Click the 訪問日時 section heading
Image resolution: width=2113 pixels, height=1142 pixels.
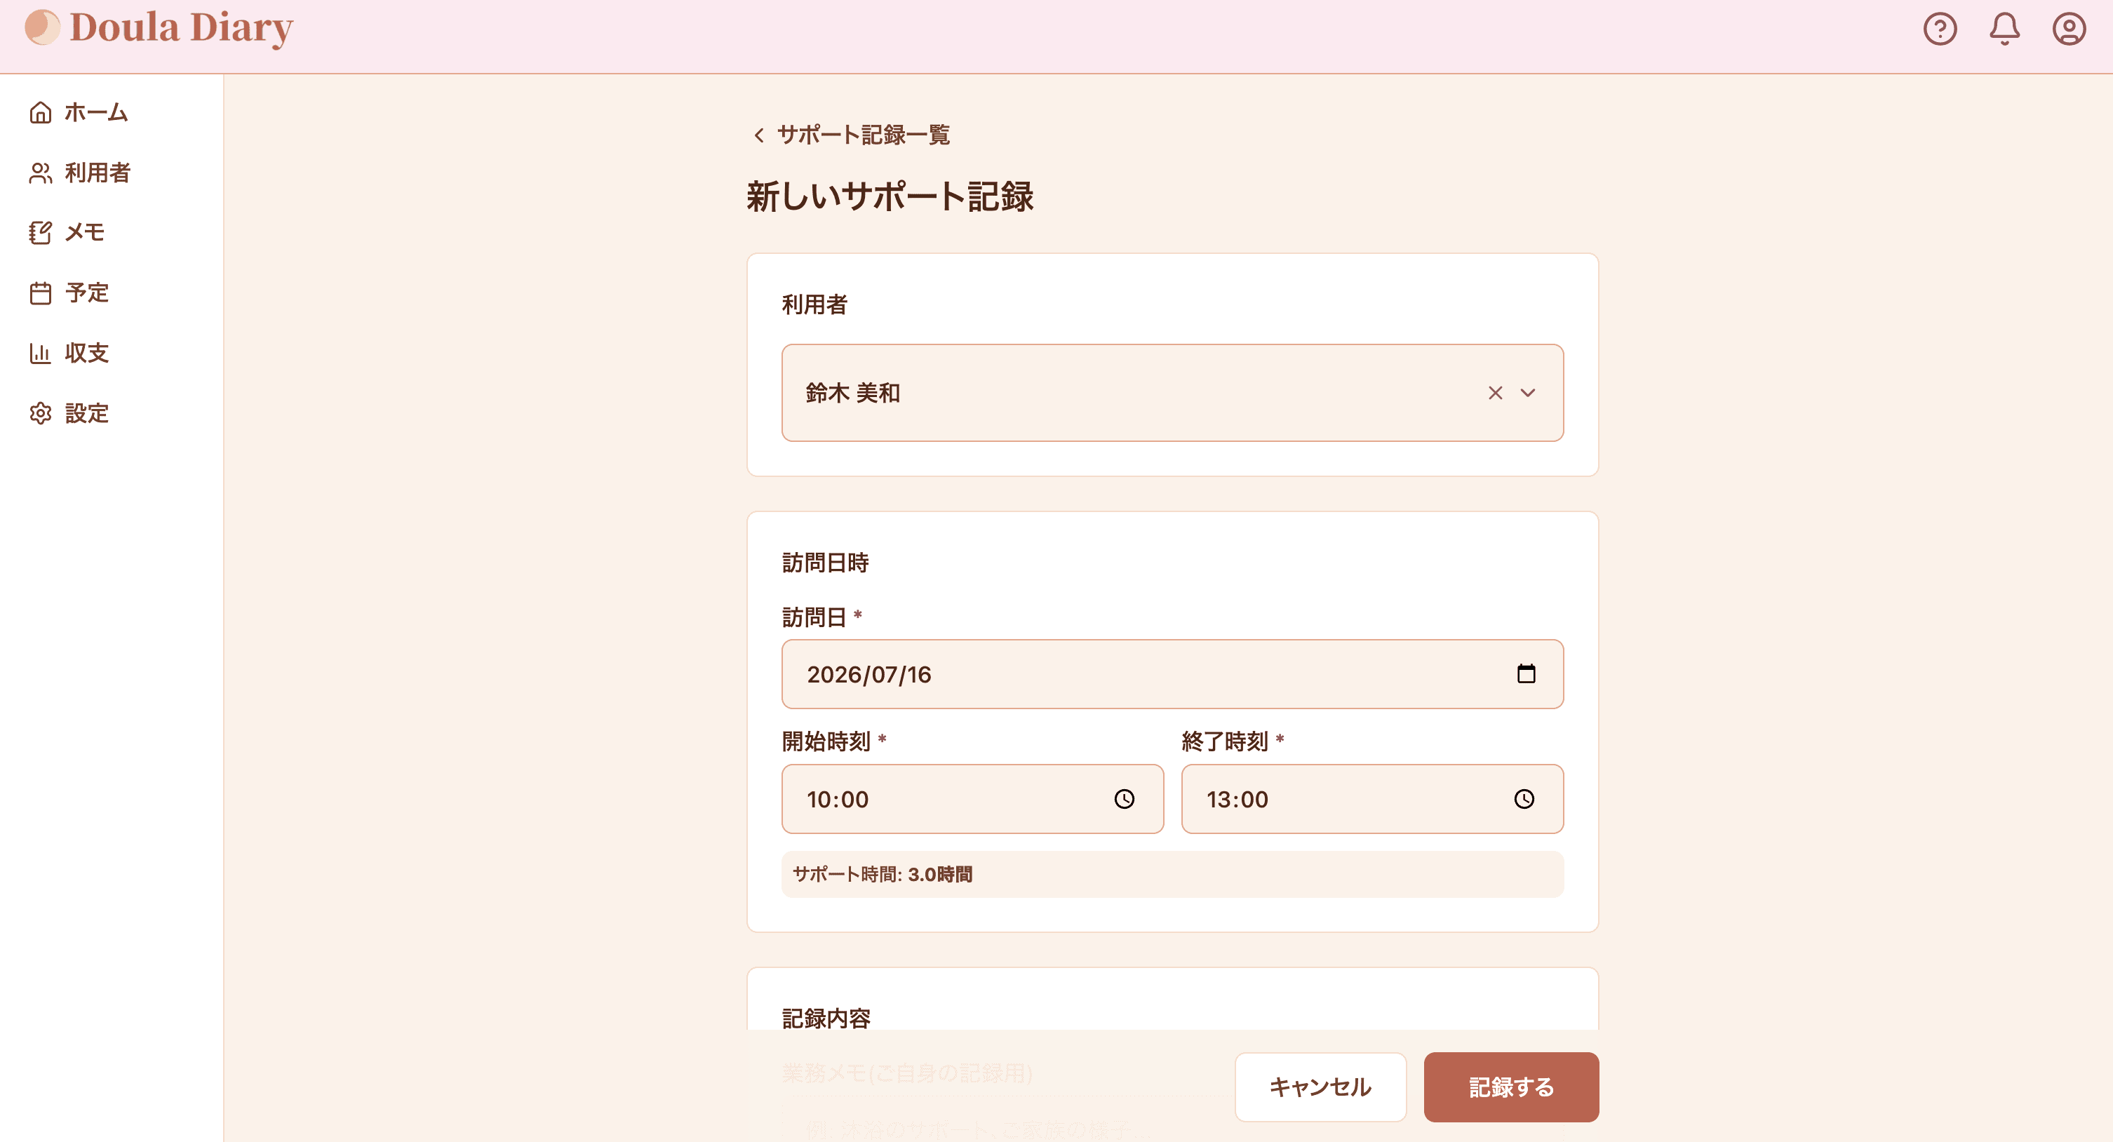pyautogui.click(x=825, y=563)
